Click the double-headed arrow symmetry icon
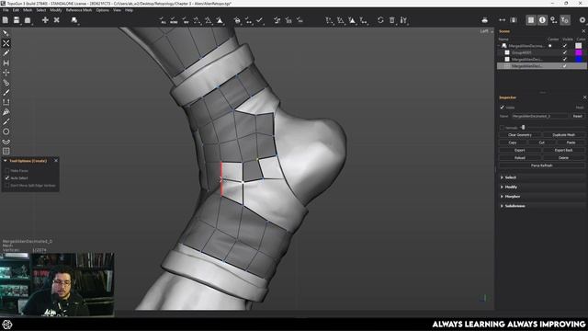This screenshot has height=331, width=588. click(503, 20)
